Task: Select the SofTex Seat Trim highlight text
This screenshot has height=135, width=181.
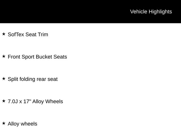Action: pyautogui.click(x=28, y=35)
